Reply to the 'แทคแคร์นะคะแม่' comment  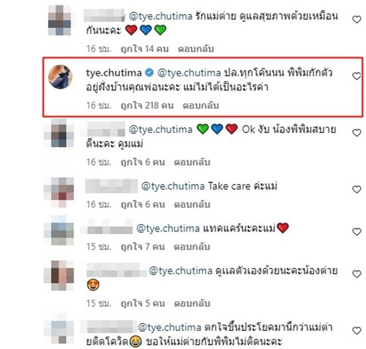point(192,247)
